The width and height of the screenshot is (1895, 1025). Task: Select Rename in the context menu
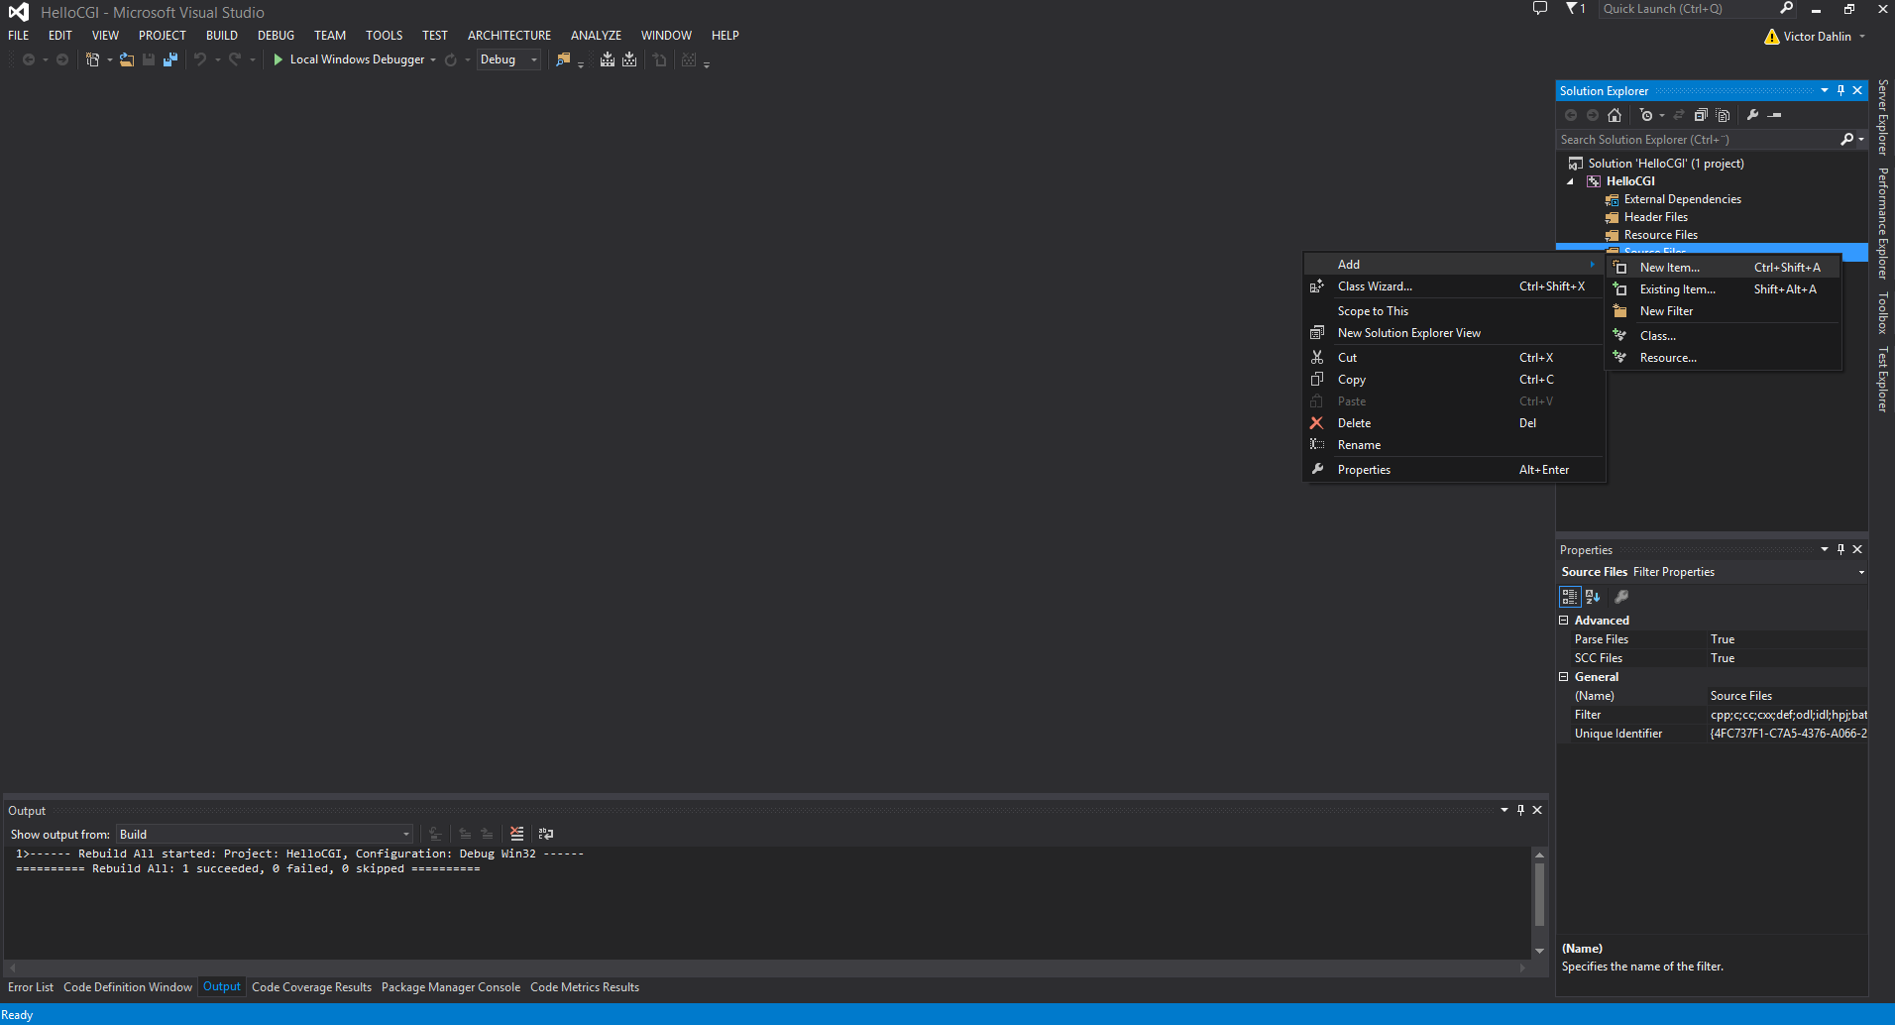click(x=1454, y=445)
